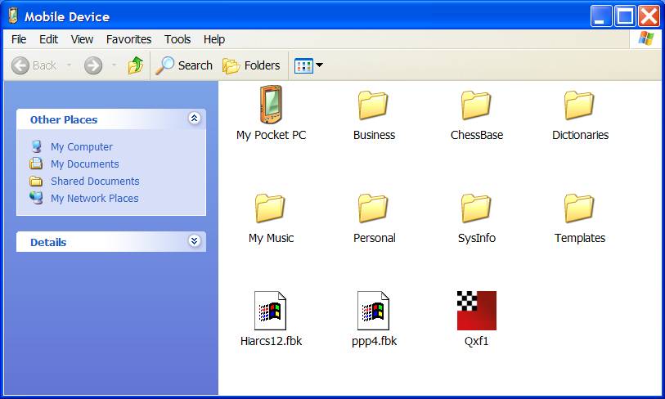This screenshot has height=399, width=665.
Task: Expand the Details panel
Action: (x=194, y=241)
